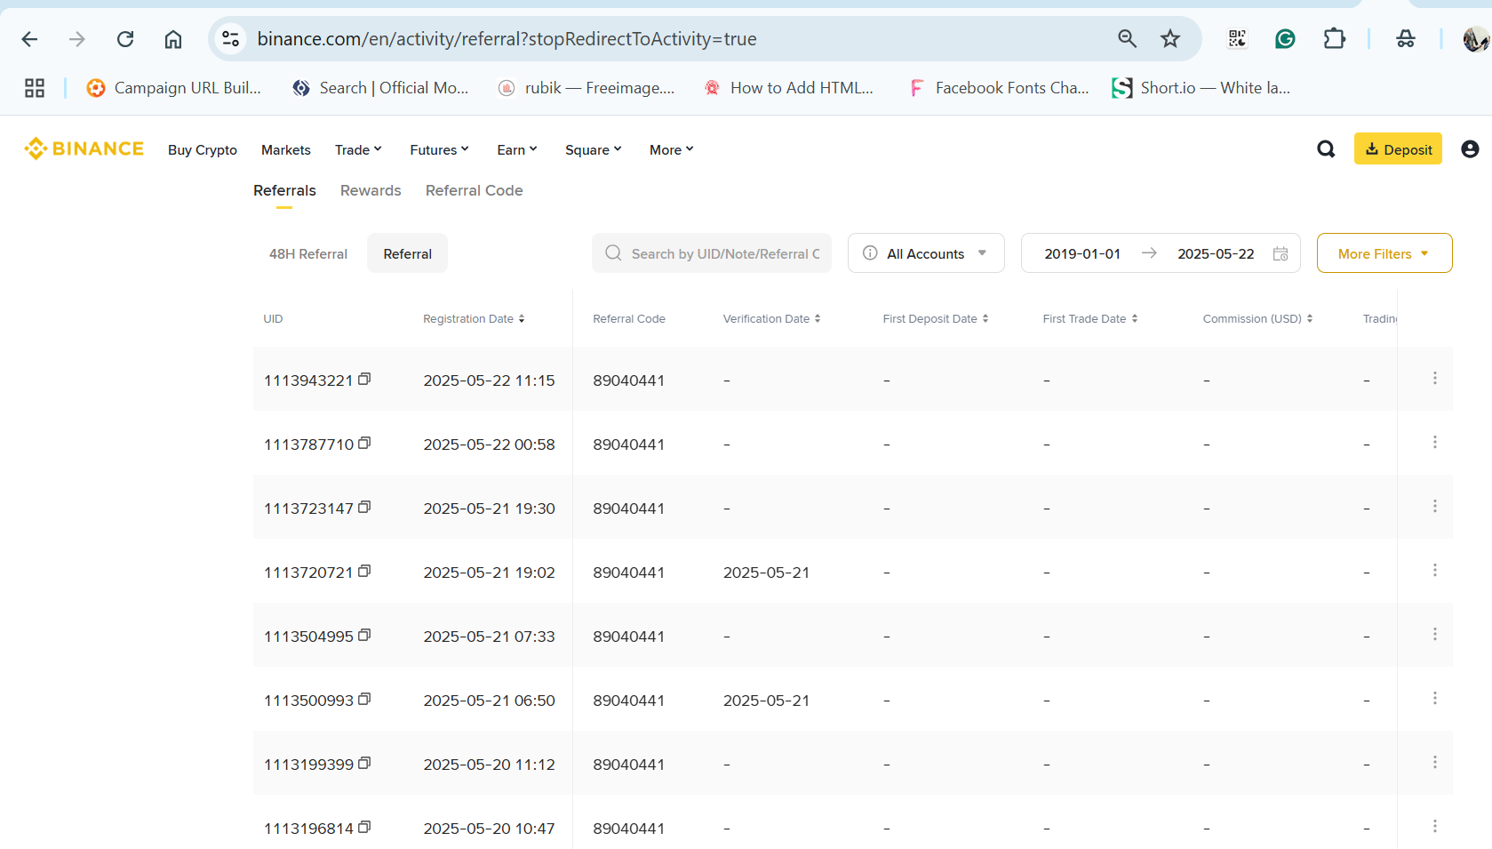Viewport: 1492px width, 849px height.
Task: Click the info icon beside All Accounts
Action: (x=871, y=253)
